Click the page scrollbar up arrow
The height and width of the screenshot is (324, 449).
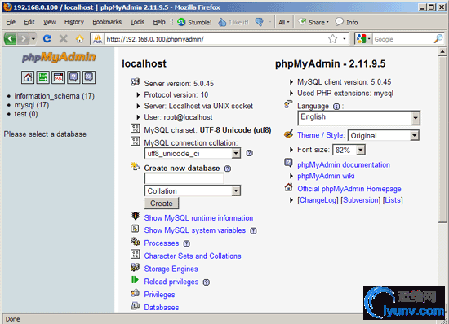point(442,52)
